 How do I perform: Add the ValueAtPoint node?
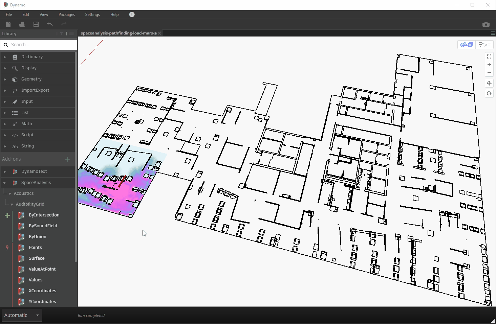42,269
